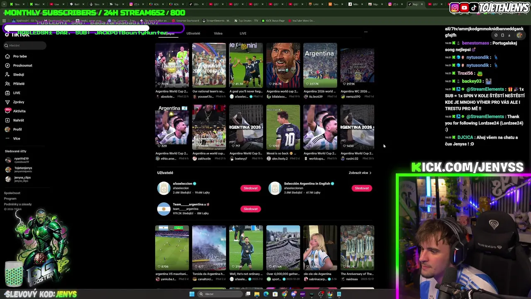Image resolution: width=531 pixels, height=299 pixels.
Task: Open Zprávy messages icon in sidebar
Action: (7, 102)
